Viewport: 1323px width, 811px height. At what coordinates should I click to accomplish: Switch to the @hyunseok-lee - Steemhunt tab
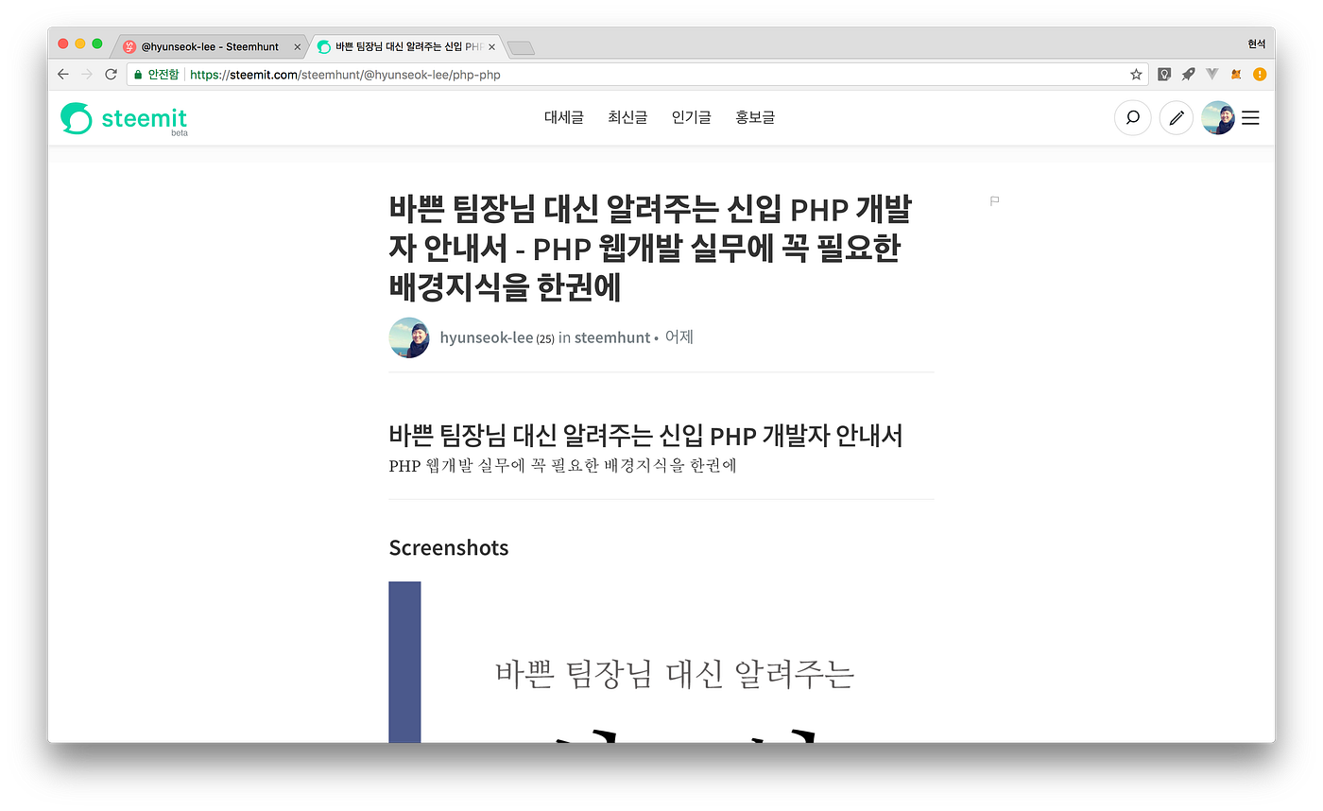210,46
